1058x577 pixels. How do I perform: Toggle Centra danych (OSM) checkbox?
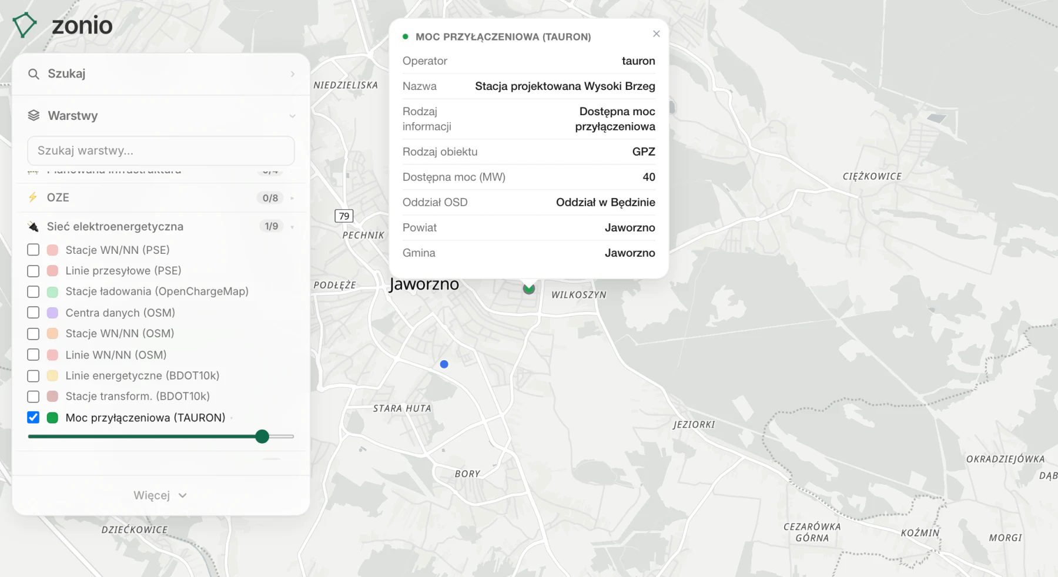pos(34,313)
